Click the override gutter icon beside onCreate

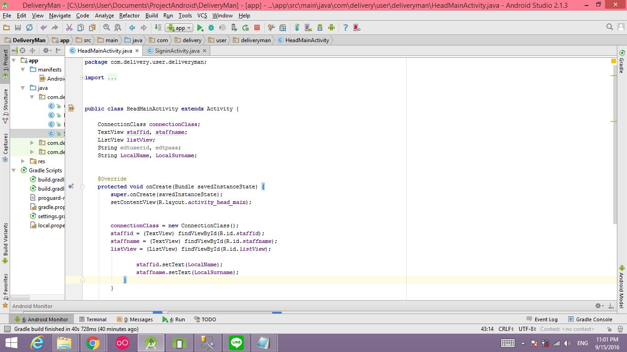[71, 187]
